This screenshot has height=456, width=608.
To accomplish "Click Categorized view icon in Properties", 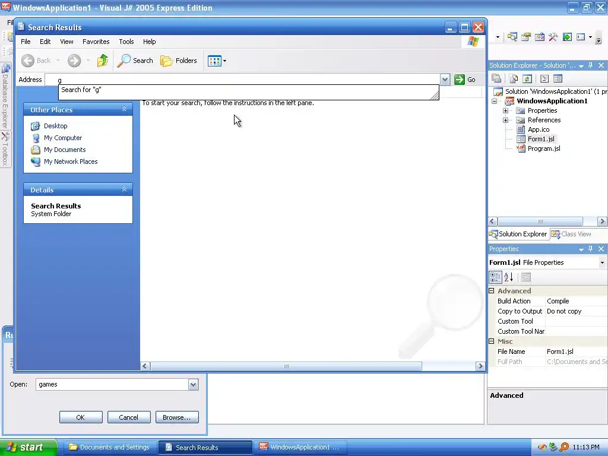I will [x=496, y=277].
